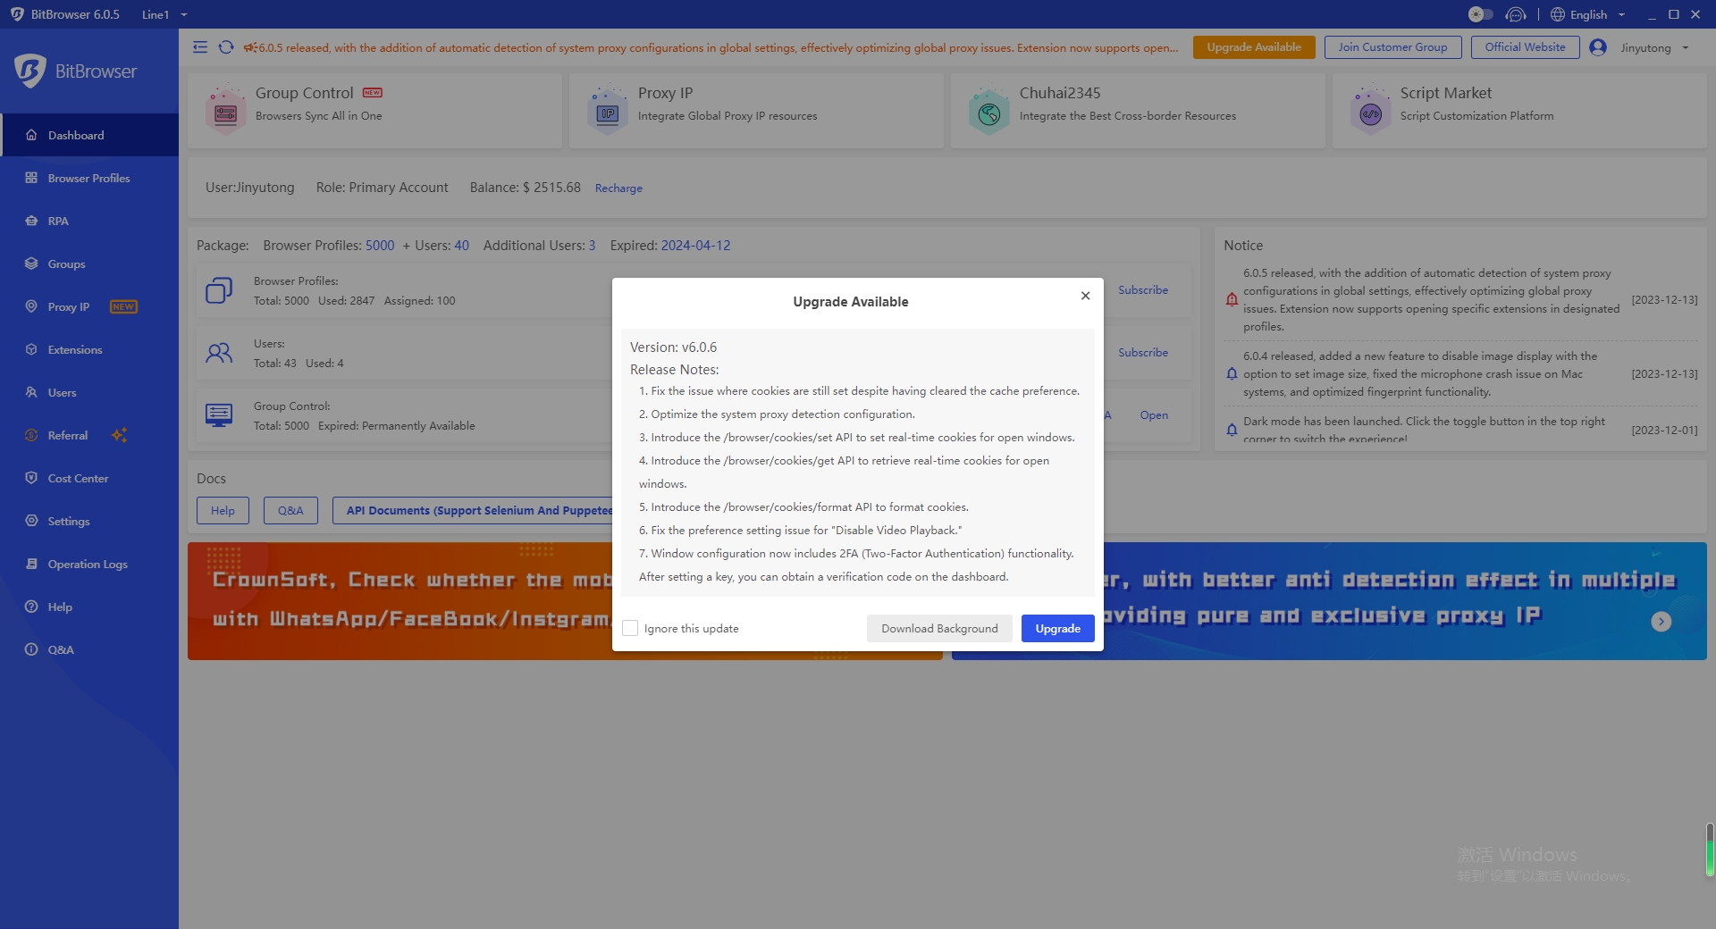Click the Group Control monitor icon
The image size is (1716, 929).
click(219, 415)
